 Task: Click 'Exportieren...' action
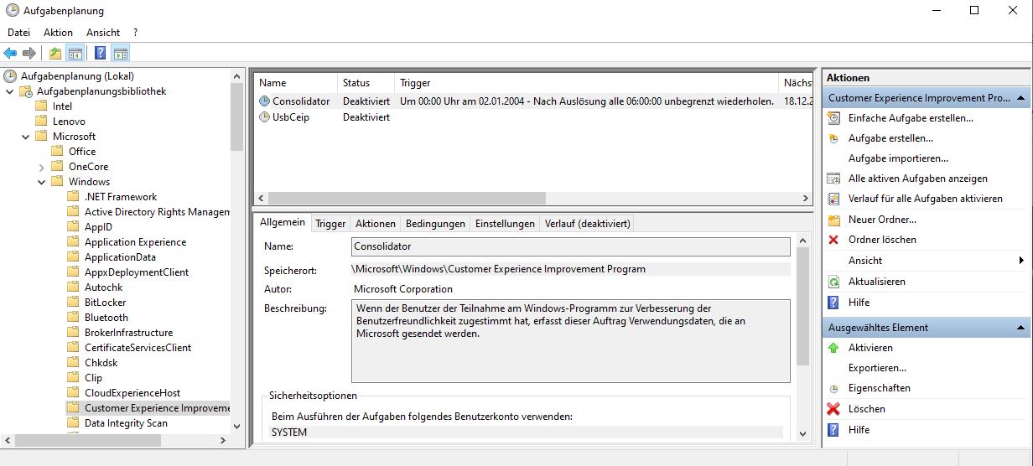pos(877,368)
